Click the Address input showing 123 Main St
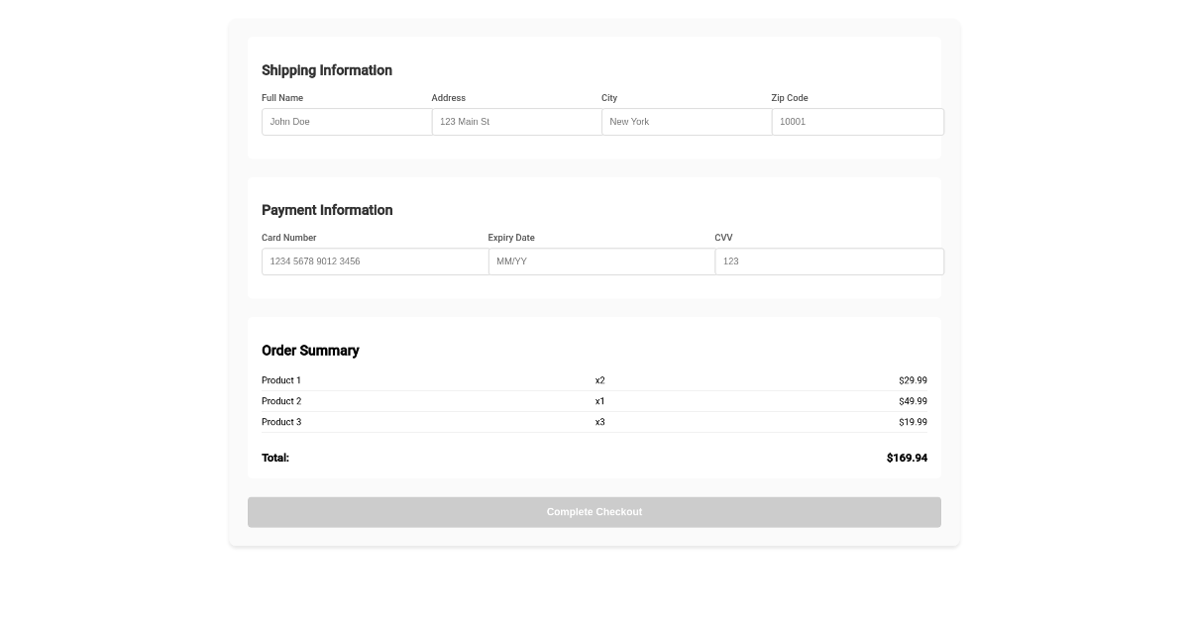The height and width of the screenshot is (624, 1189). pyautogui.click(x=515, y=121)
